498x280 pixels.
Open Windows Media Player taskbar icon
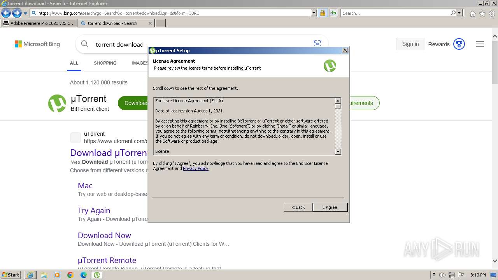pyautogui.click(x=57, y=275)
